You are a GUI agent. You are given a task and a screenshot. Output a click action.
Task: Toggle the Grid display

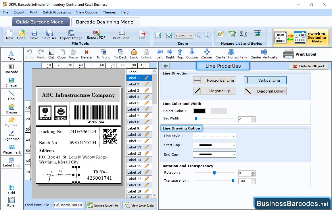click(x=11, y=189)
